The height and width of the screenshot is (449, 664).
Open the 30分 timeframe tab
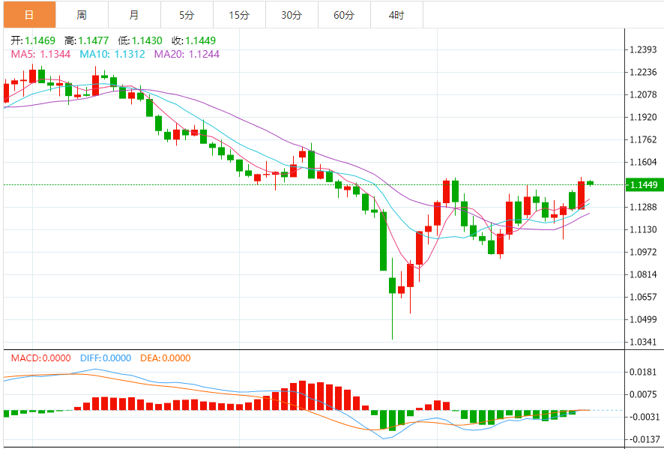click(292, 15)
